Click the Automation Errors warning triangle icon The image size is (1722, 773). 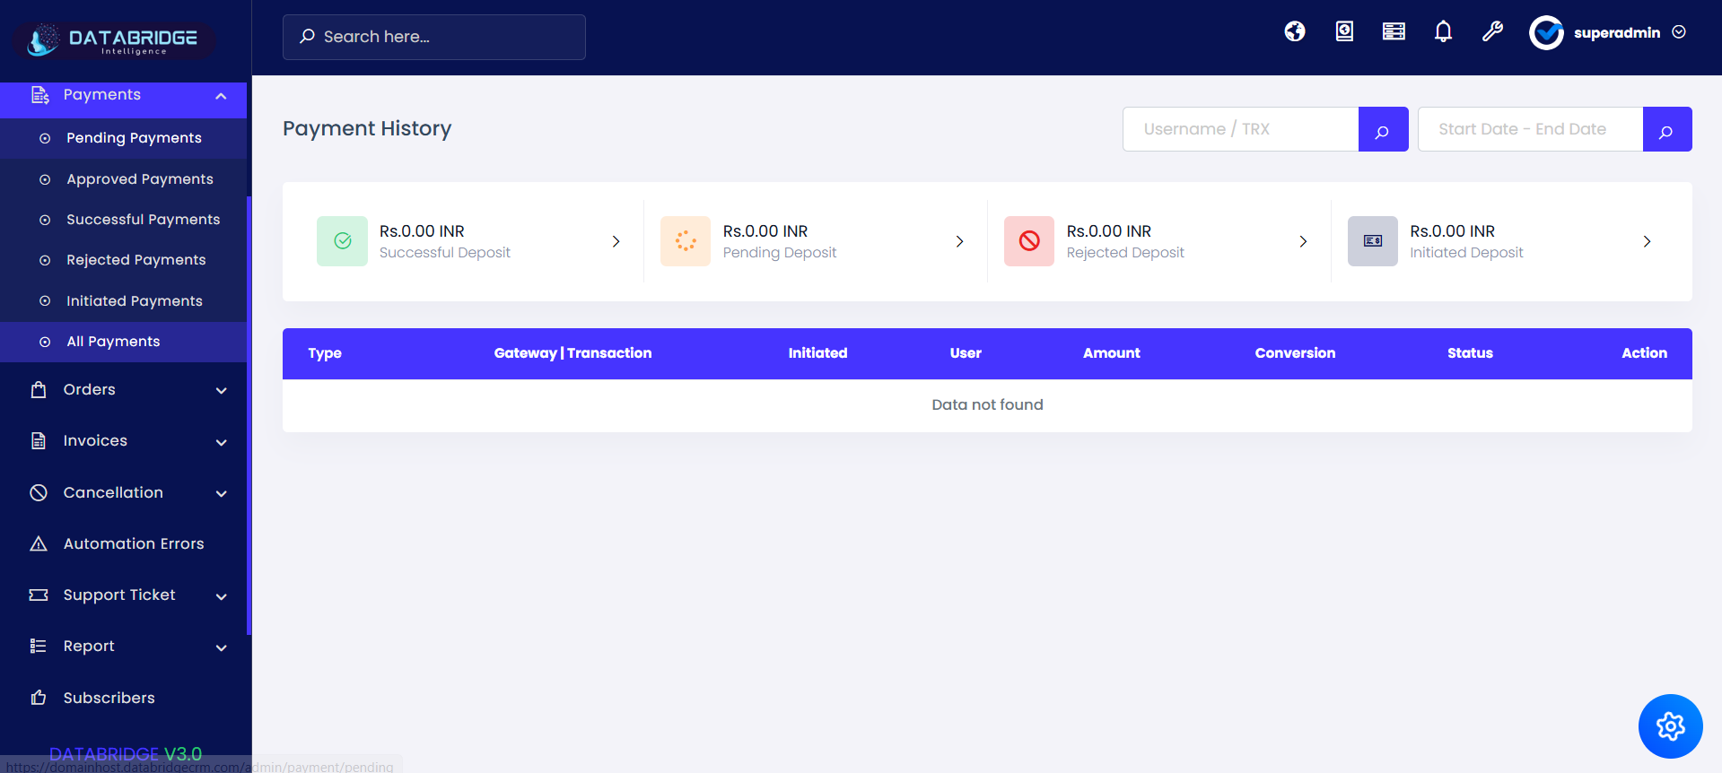coord(39,543)
